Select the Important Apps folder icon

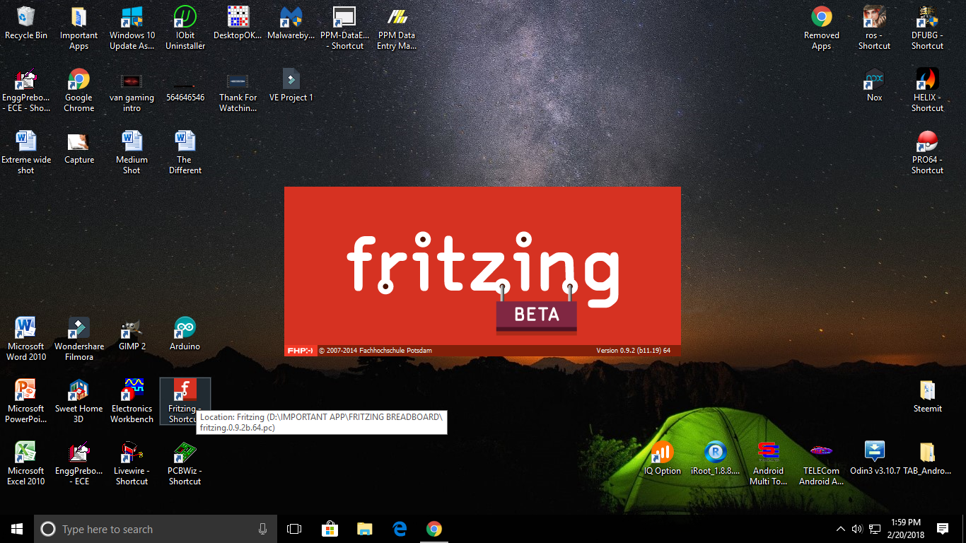click(x=78, y=28)
